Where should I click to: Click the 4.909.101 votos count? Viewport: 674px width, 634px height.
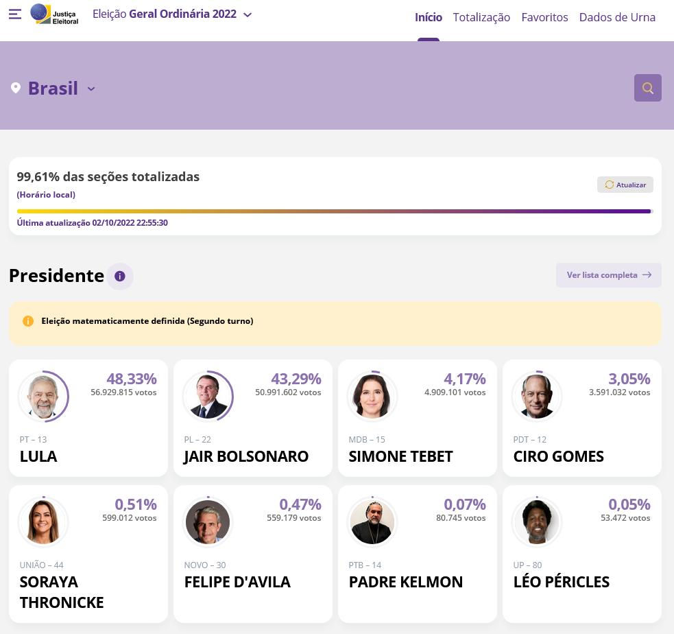455,392
